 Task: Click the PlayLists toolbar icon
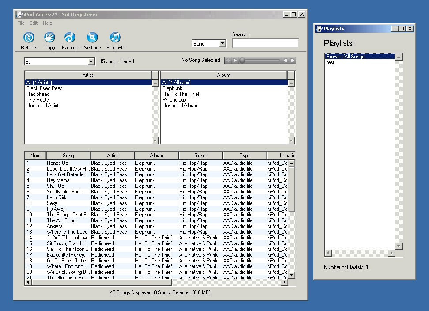pos(115,38)
